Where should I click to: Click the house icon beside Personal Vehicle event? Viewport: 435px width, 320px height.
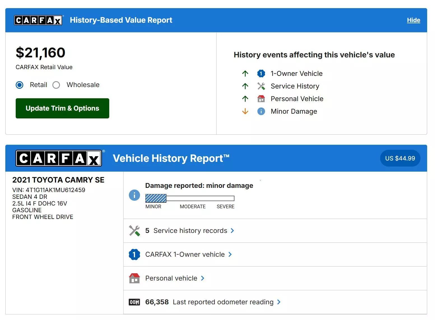[x=261, y=99]
